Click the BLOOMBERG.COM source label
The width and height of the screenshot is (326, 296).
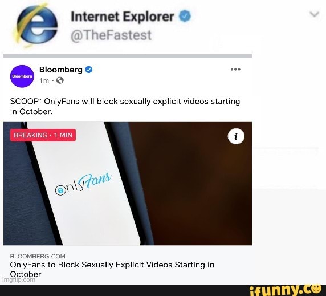tap(38, 256)
